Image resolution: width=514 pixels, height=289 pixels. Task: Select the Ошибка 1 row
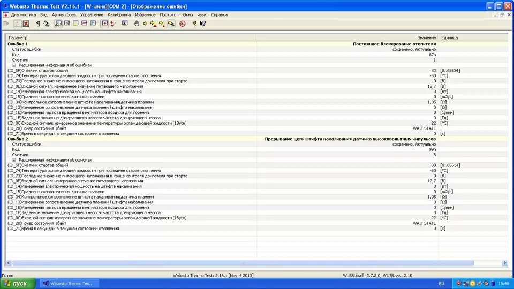[258, 44]
